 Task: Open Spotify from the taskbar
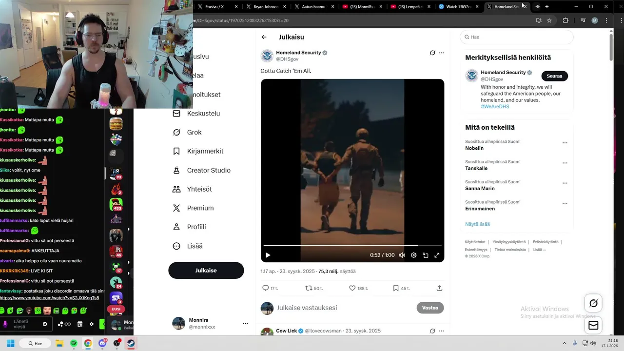74,343
